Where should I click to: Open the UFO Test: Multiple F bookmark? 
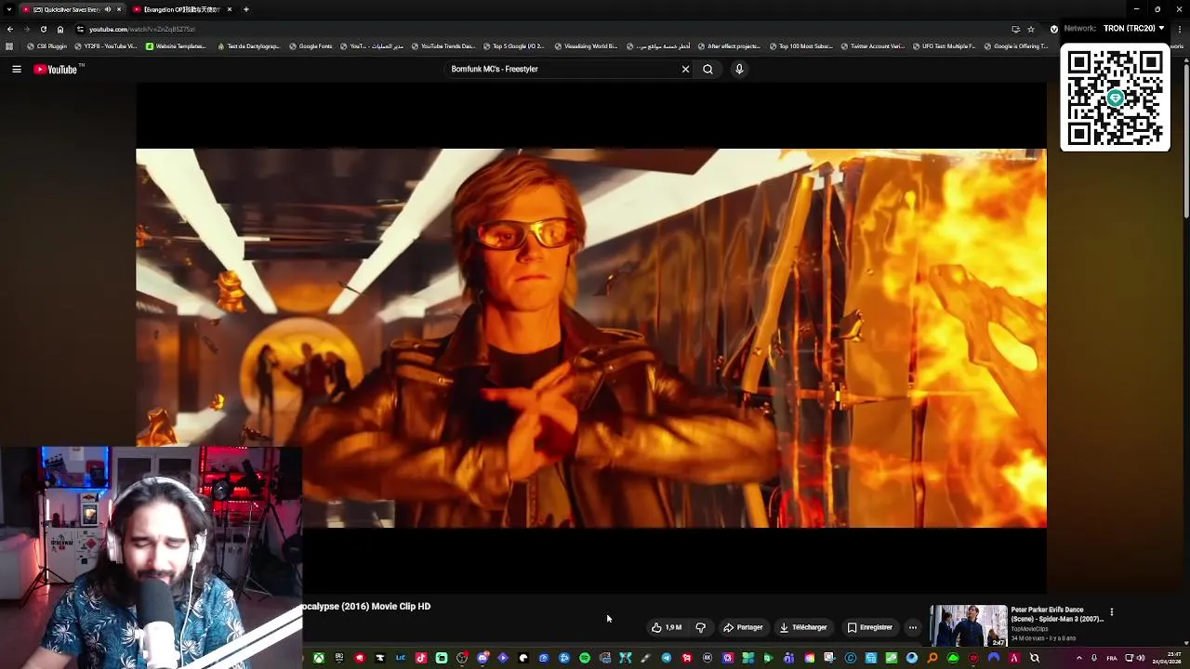point(944,46)
